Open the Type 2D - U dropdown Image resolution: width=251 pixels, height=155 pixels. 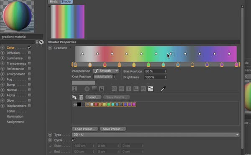156,135
